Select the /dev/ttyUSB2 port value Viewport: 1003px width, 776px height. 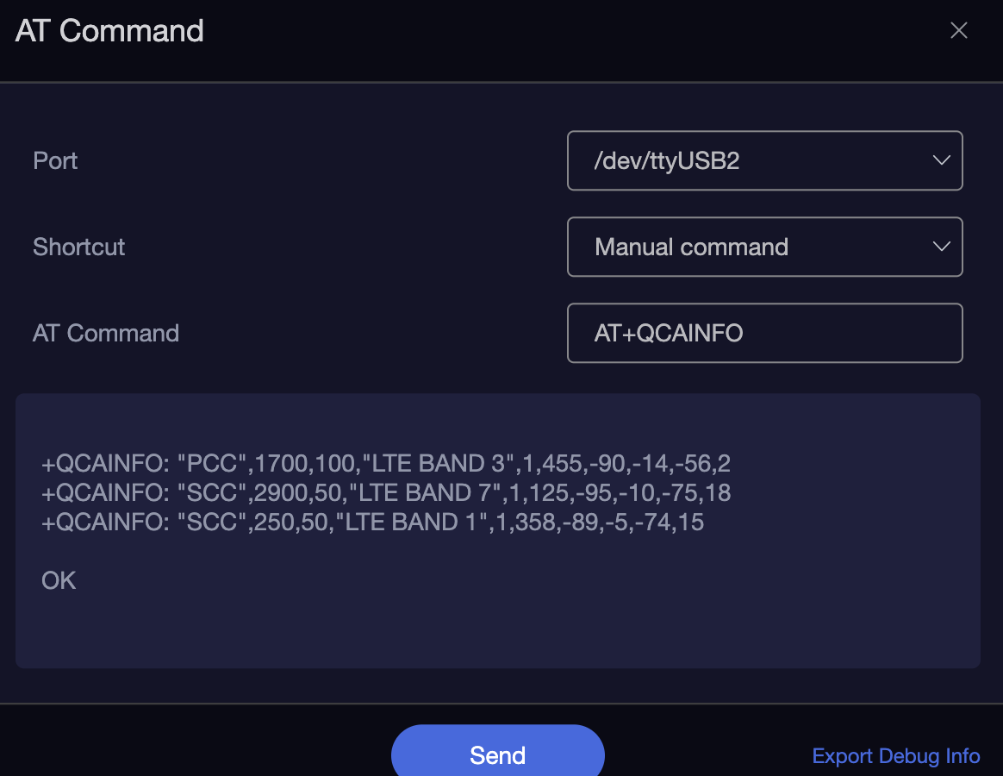[x=667, y=160]
